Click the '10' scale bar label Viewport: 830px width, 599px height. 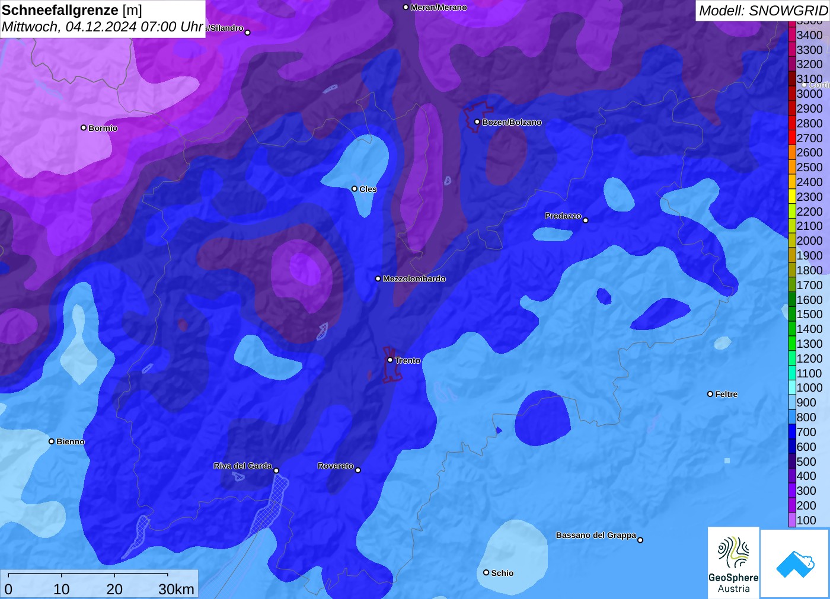(62, 590)
